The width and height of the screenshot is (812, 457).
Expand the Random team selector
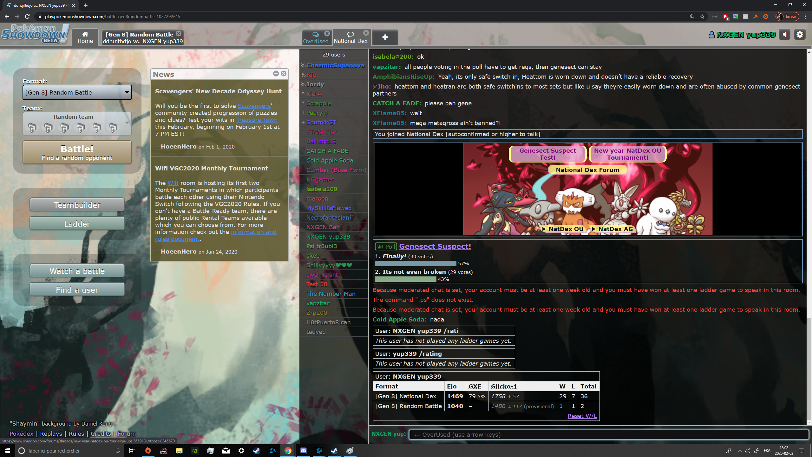(x=77, y=123)
